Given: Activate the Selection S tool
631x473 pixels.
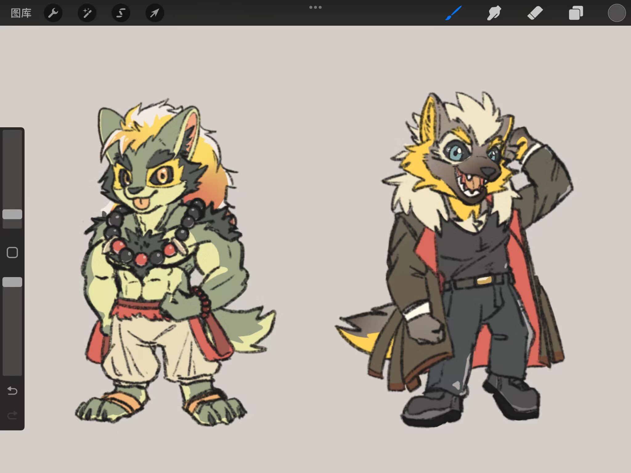Looking at the screenshot, I should point(121,13).
